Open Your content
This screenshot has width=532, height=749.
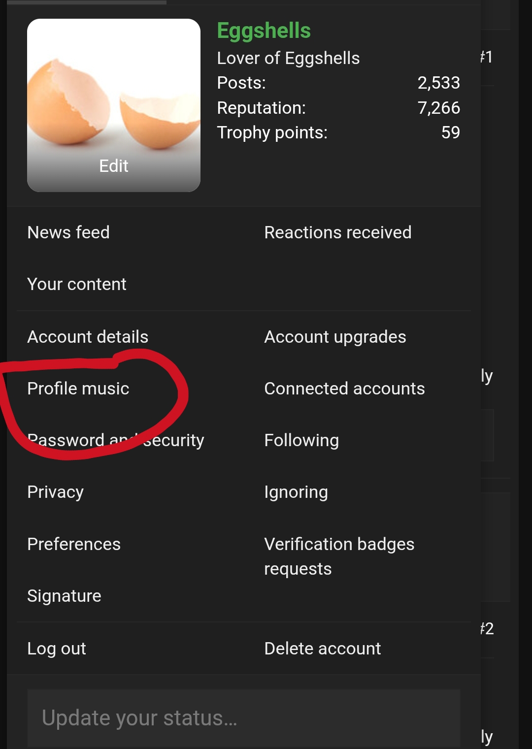click(76, 284)
